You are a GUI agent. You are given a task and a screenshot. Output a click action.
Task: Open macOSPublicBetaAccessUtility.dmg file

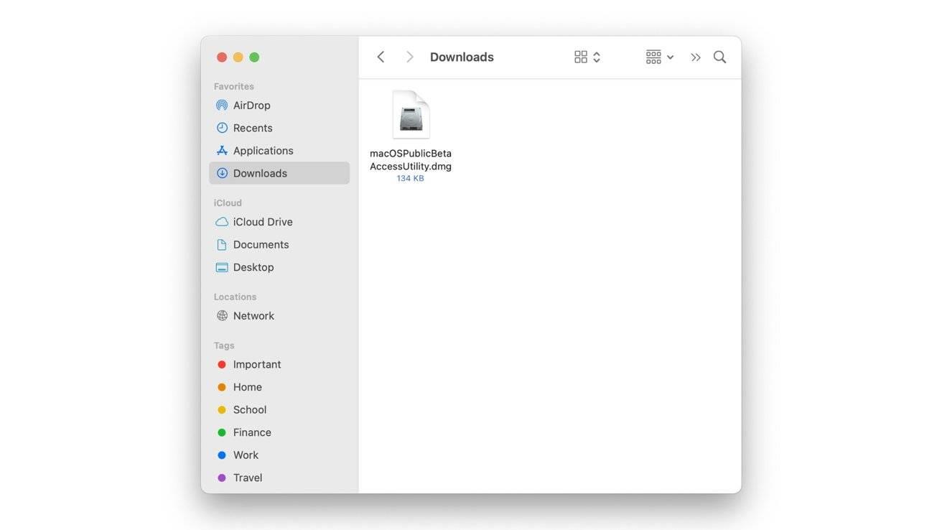pyautogui.click(x=410, y=113)
